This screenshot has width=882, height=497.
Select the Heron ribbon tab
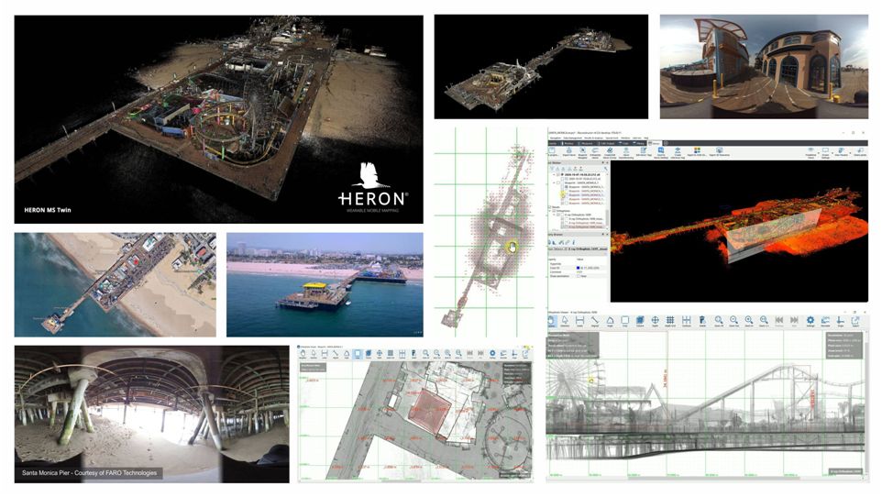point(655,144)
